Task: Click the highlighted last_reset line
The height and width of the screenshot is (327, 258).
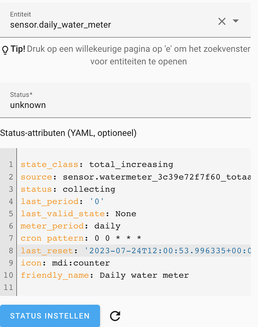Action: 131,250
